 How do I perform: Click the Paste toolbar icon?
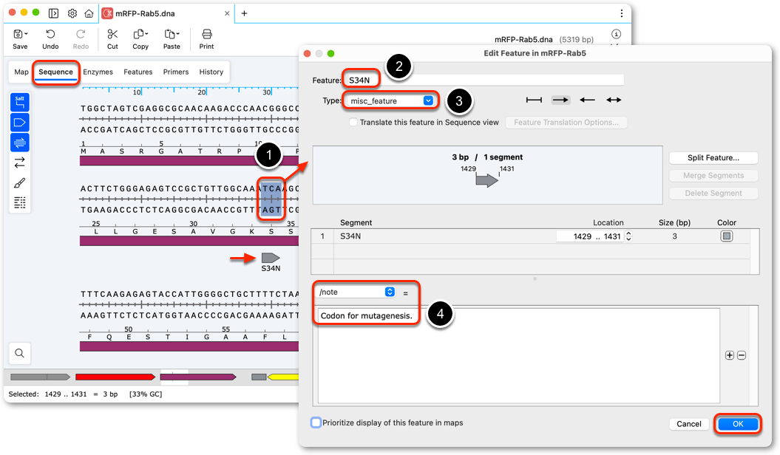(x=169, y=34)
